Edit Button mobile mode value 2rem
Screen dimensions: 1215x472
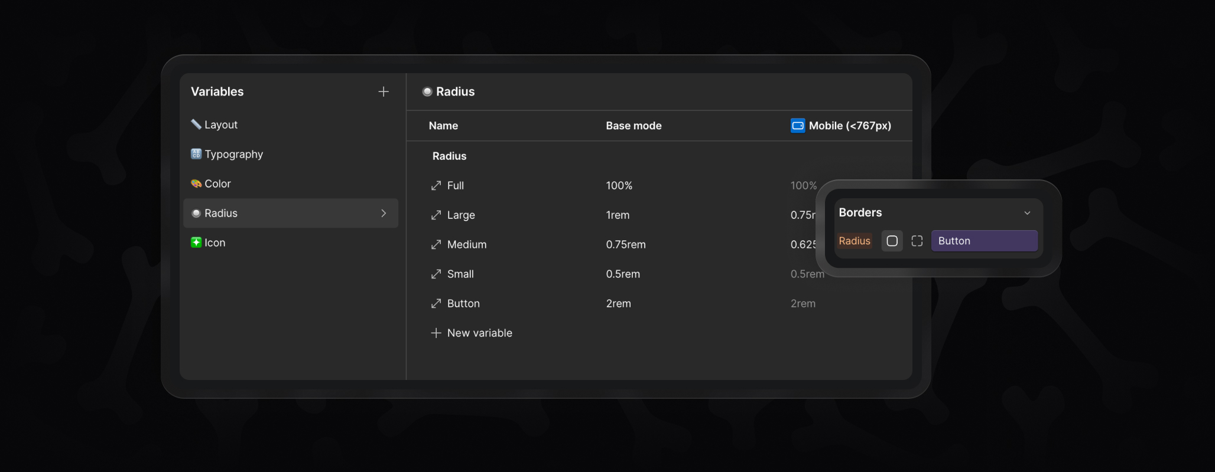803,303
